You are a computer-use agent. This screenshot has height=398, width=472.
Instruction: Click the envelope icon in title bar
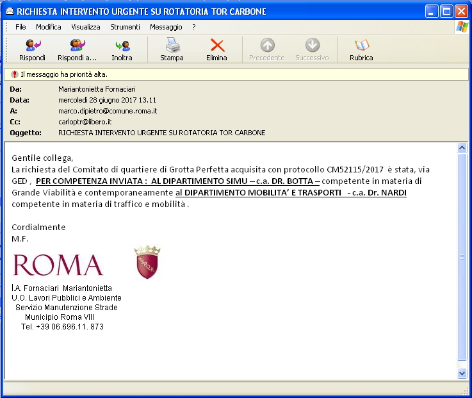pyautogui.click(x=10, y=12)
